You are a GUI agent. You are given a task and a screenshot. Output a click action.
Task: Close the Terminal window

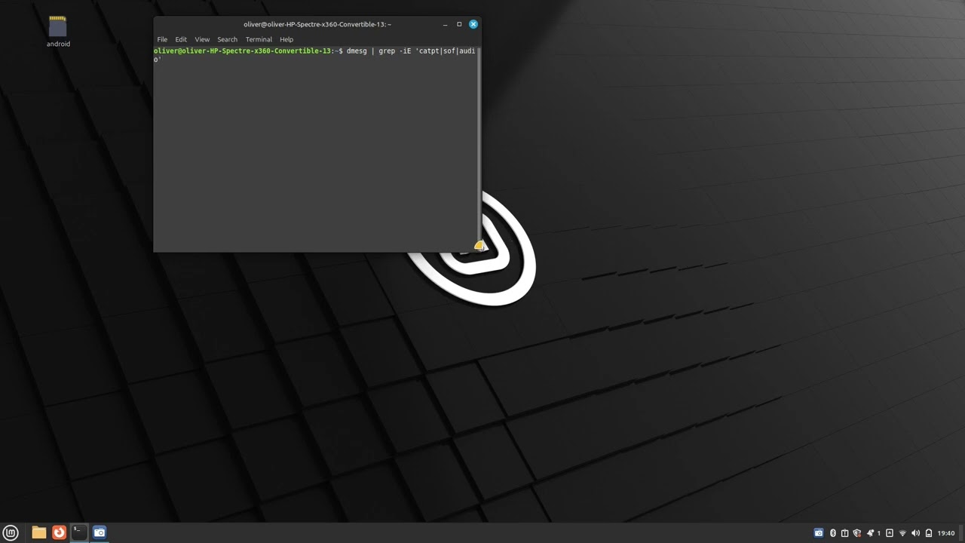(473, 24)
